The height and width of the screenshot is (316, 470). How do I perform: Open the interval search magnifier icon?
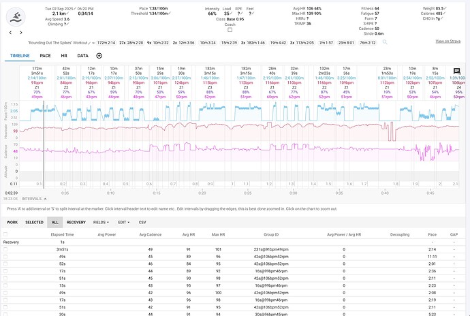click(385, 42)
